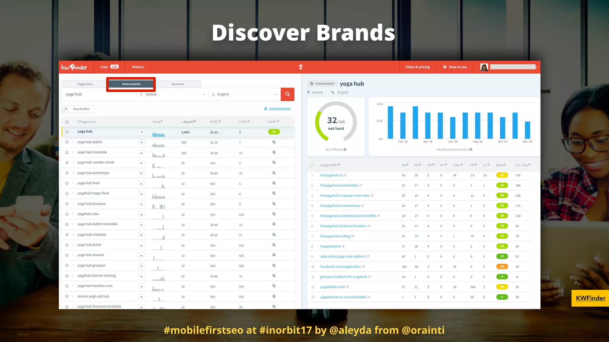Click the add-to-list arrow for yoga hub workshops
609x342 pixels.
pos(142,173)
